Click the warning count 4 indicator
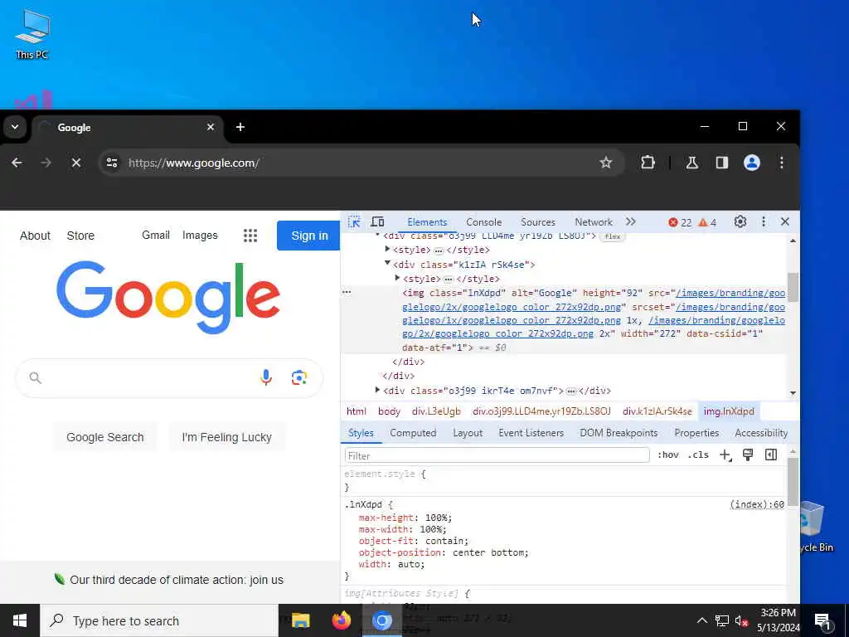This screenshot has width=849, height=637. 707,222
